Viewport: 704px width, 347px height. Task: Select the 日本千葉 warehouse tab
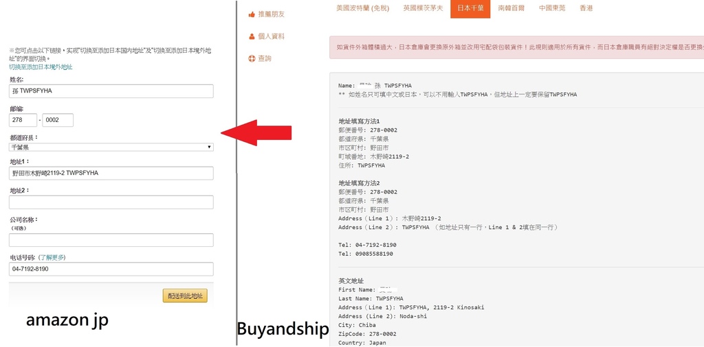pos(470,8)
